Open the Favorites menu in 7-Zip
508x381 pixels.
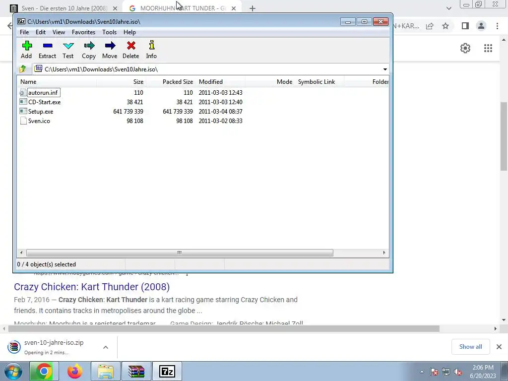[x=83, y=32]
